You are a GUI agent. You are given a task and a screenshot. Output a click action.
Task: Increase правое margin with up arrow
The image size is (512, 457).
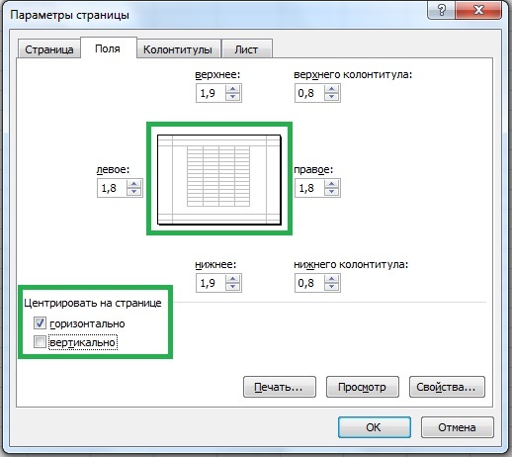pyautogui.click(x=331, y=184)
